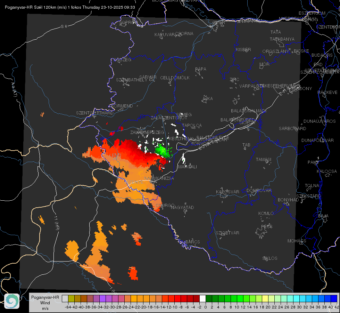340x313 pixels.
Task: Click the KAPUVÁR city label
Action: (x=165, y=35)
